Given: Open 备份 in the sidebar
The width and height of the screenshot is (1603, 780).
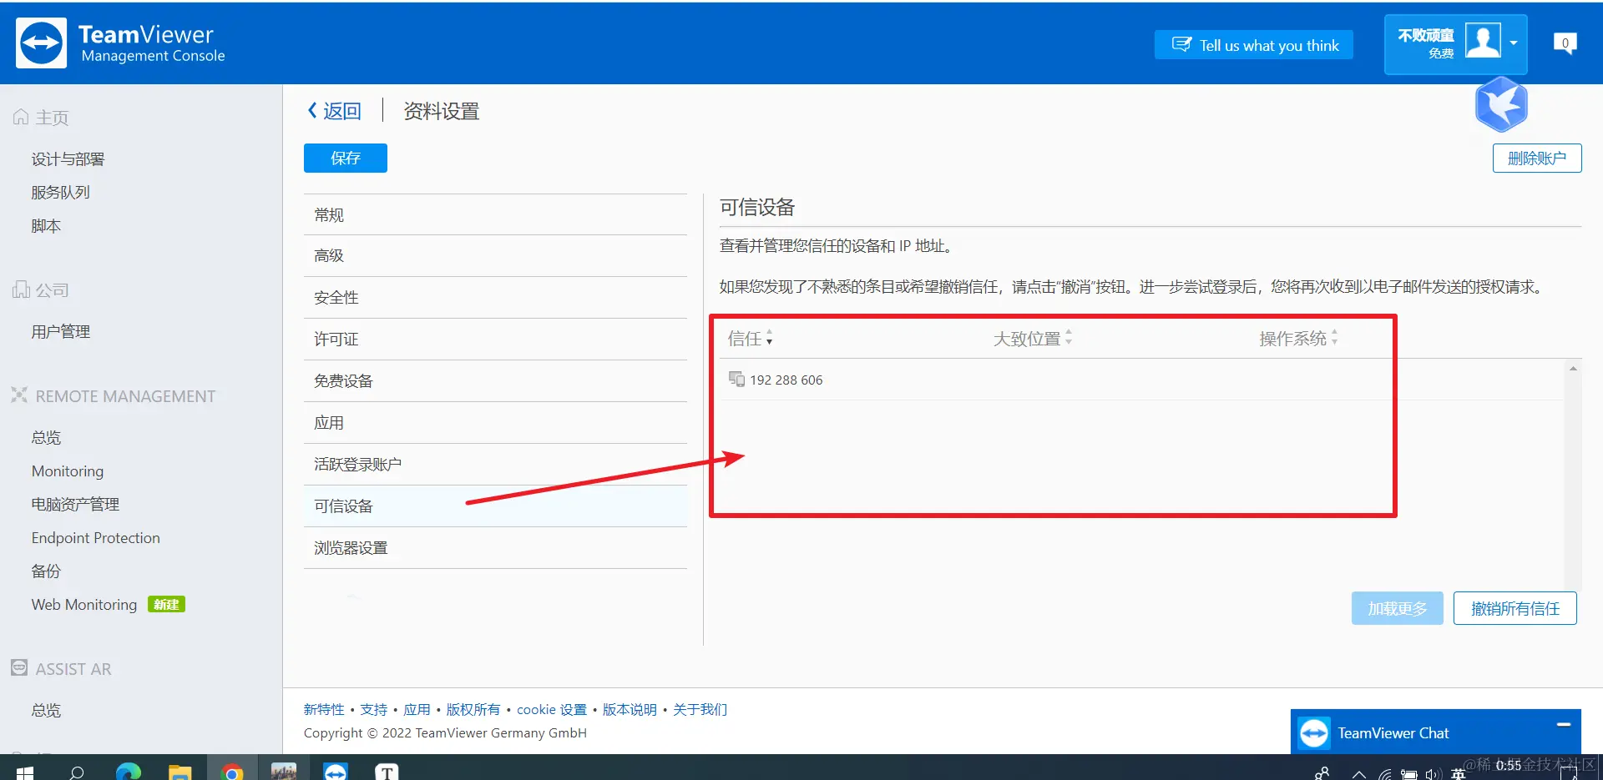Looking at the screenshot, I should [x=46, y=571].
